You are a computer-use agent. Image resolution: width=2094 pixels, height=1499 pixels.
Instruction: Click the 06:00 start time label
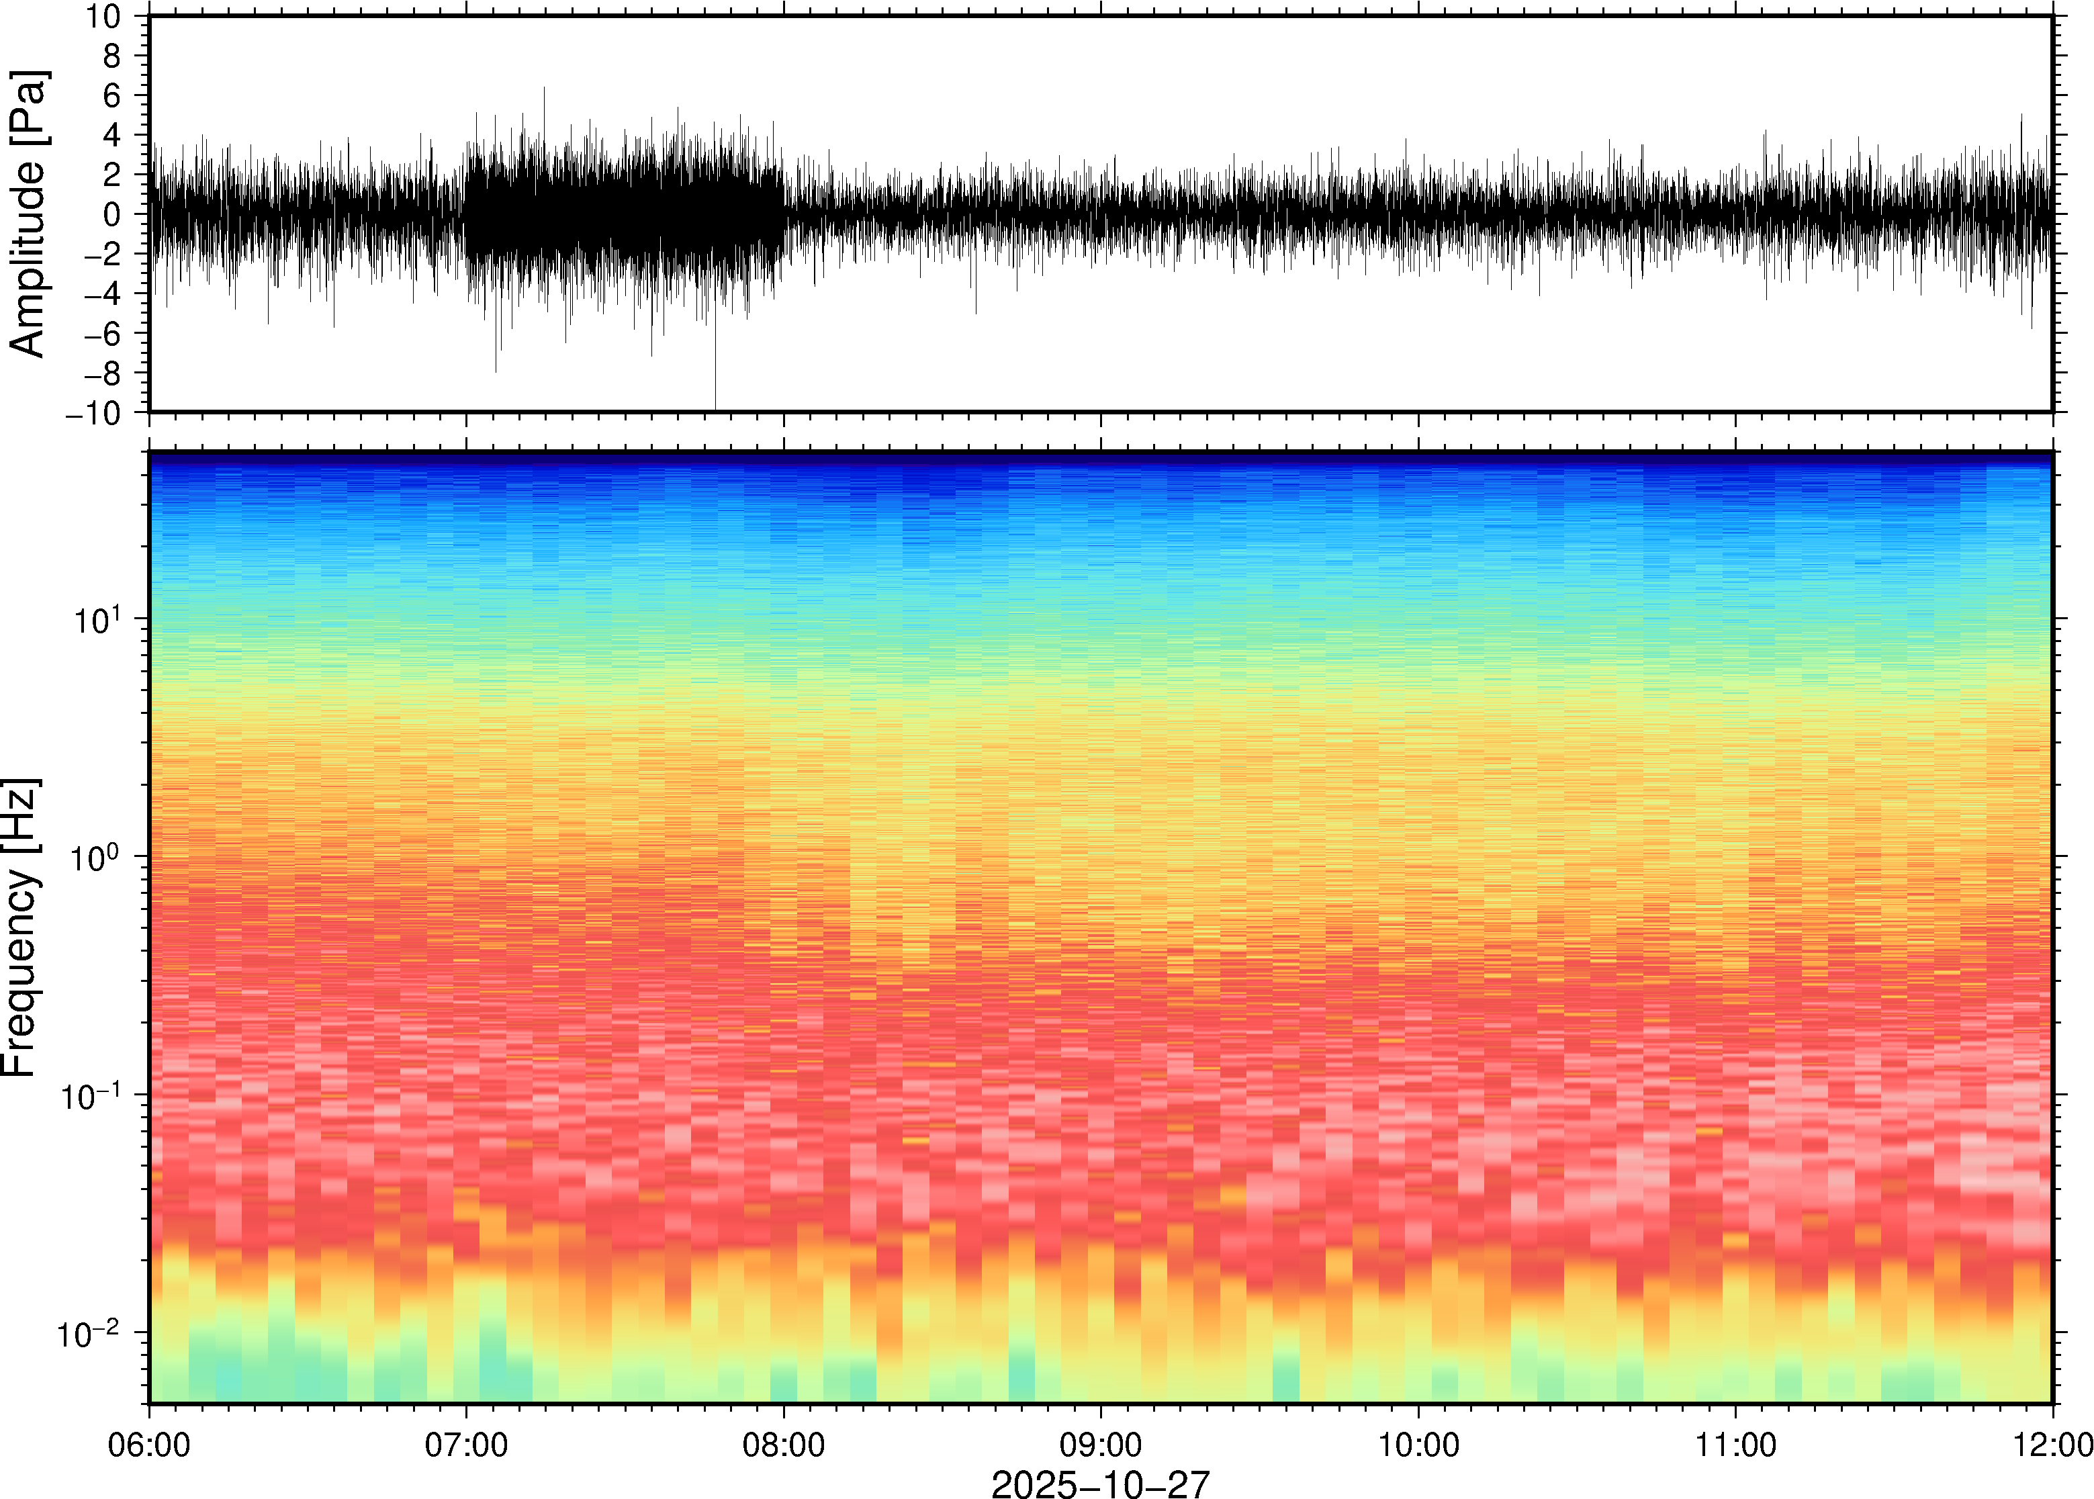pyautogui.click(x=150, y=1445)
